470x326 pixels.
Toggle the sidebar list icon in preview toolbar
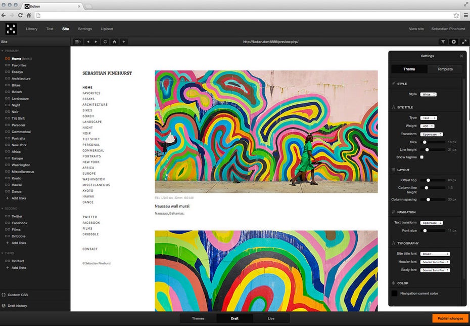77,42
